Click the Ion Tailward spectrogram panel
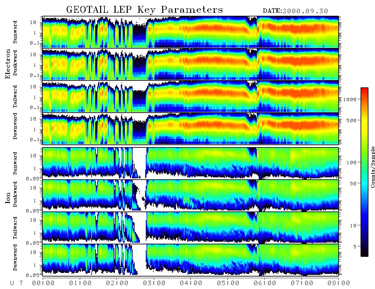The height and width of the screenshot is (289, 375). pos(190,228)
